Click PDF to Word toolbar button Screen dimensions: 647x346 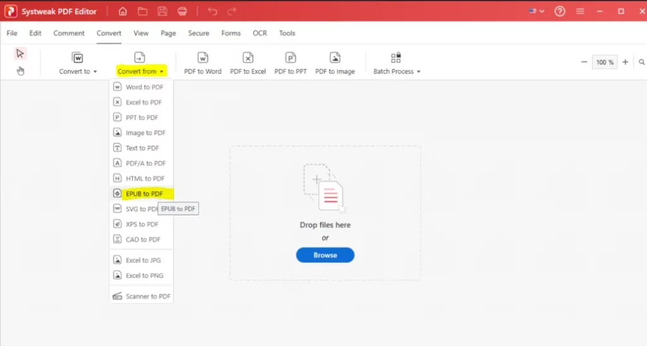203,64
